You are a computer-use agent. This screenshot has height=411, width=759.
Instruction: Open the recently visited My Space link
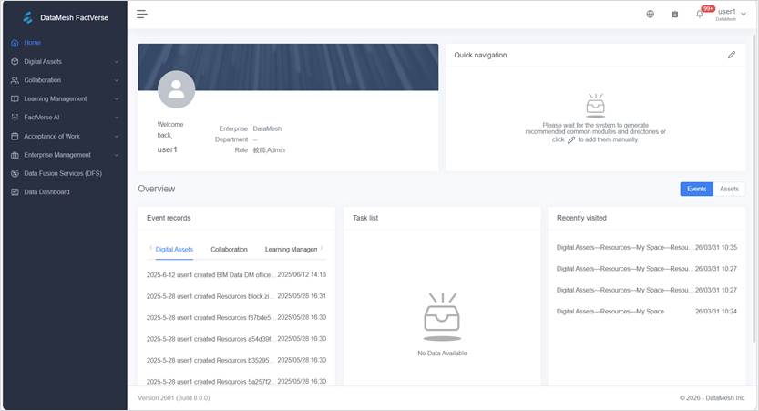(x=610, y=312)
